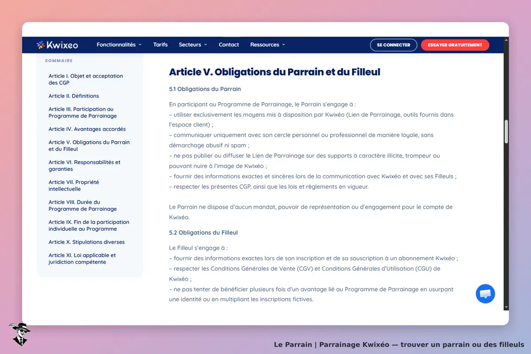The image size is (531, 354).
Task: Go to Article IV. Avantages accordés
Action: tap(87, 129)
